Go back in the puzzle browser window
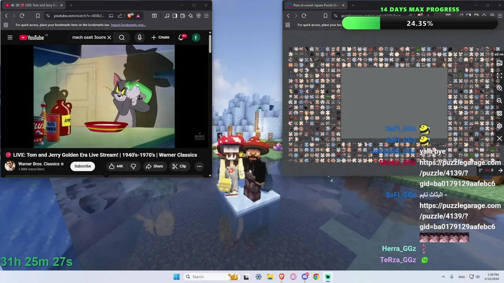This screenshot has height=283, width=504. 288,16
